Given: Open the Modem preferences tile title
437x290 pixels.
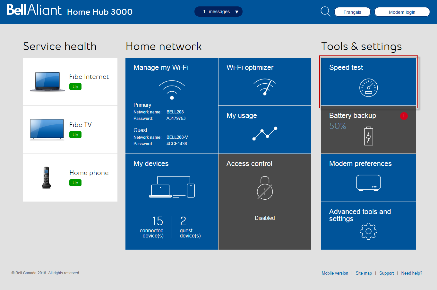Looking at the screenshot, I should (x=360, y=164).
